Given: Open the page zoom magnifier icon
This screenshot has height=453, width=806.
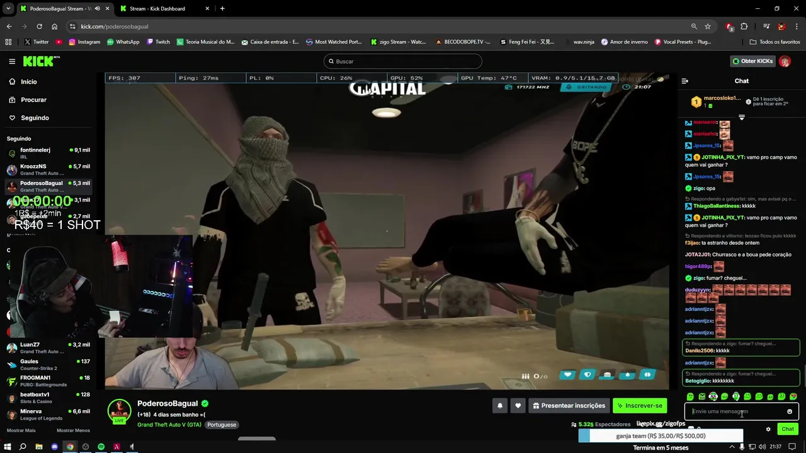Looking at the screenshot, I should (x=694, y=26).
